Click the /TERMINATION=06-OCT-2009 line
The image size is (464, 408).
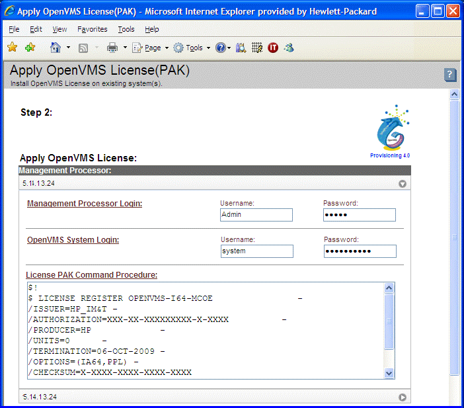(x=97, y=351)
